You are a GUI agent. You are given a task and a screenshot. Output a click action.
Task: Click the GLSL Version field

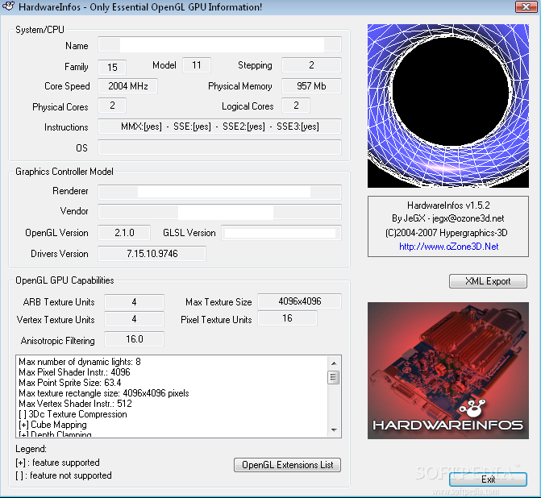click(281, 233)
